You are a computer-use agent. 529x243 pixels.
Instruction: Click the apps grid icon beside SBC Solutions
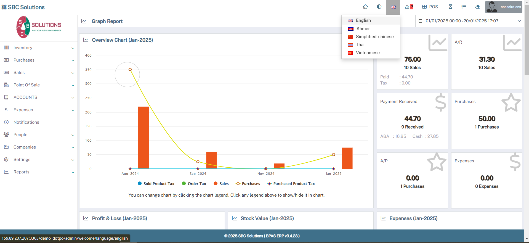4,7
